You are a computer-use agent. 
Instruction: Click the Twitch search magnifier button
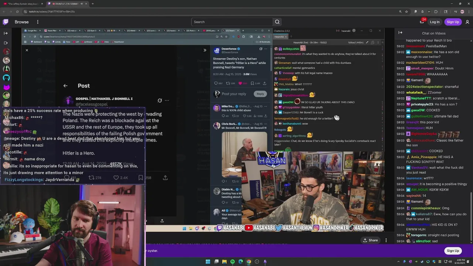pos(277,22)
